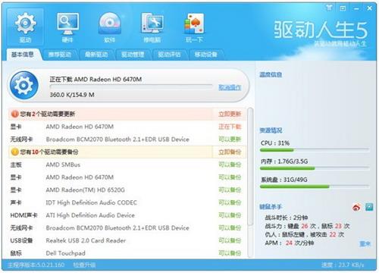Select the AMD SMBus row
379x273 pixels.
coord(127,165)
